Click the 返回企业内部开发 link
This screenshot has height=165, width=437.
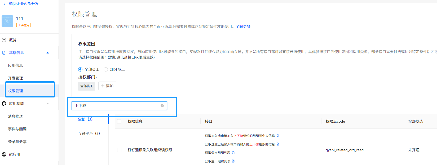24,4
